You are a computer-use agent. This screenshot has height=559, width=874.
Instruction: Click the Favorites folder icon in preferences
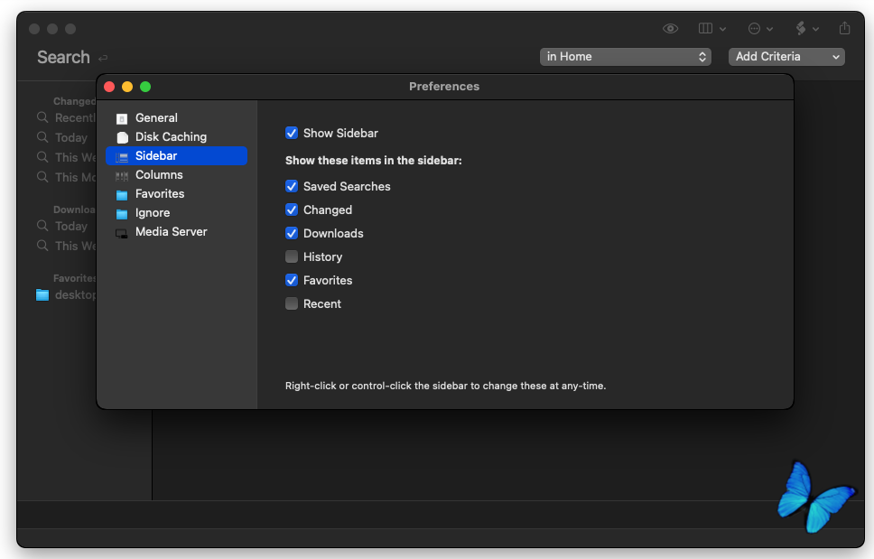coord(122,194)
